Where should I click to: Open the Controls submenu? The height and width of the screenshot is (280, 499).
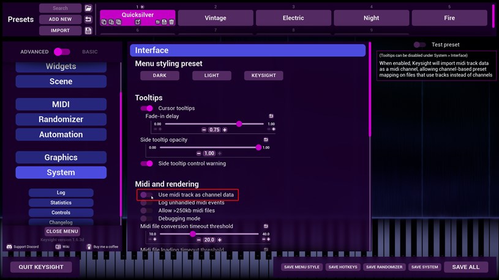coord(61,212)
